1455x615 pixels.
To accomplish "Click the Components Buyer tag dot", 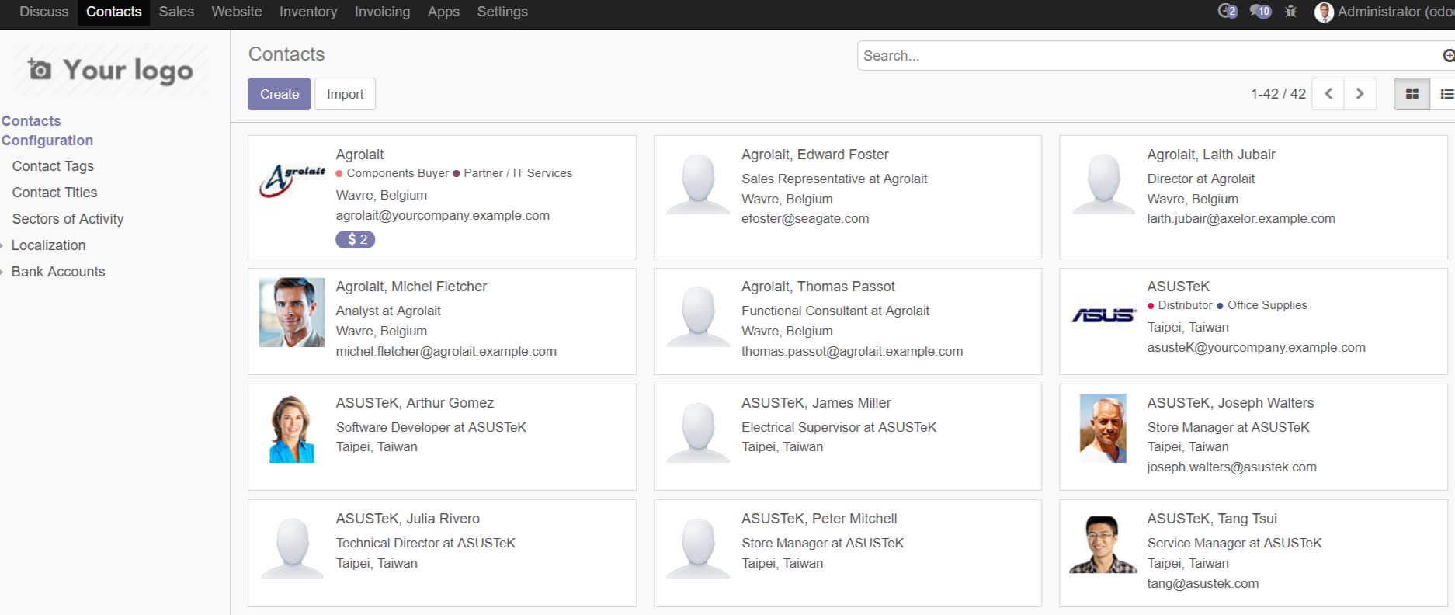I will pyautogui.click(x=339, y=173).
